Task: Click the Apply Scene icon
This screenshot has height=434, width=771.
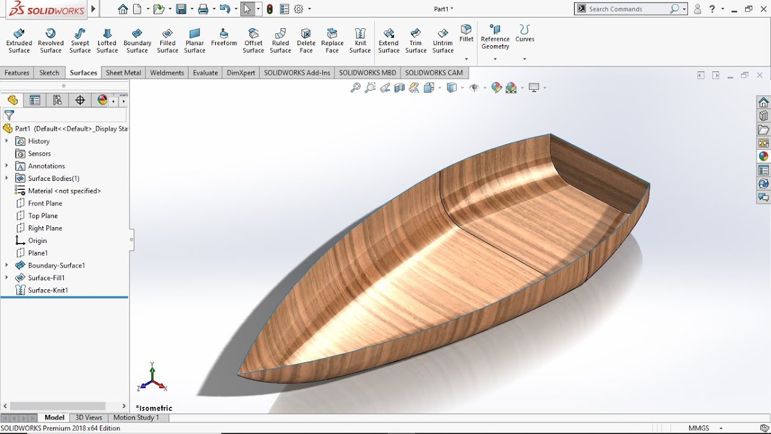Action: click(511, 87)
